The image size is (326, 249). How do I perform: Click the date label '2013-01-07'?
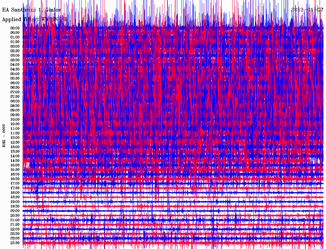[x=307, y=10]
